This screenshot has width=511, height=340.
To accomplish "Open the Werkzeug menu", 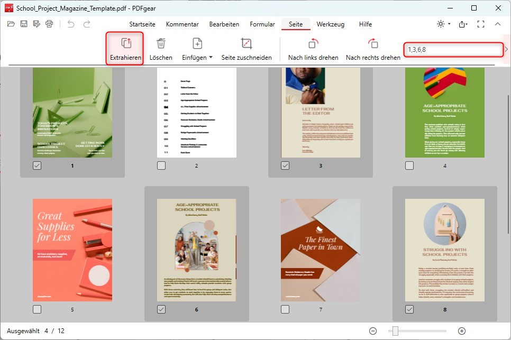I will click(331, 24).
